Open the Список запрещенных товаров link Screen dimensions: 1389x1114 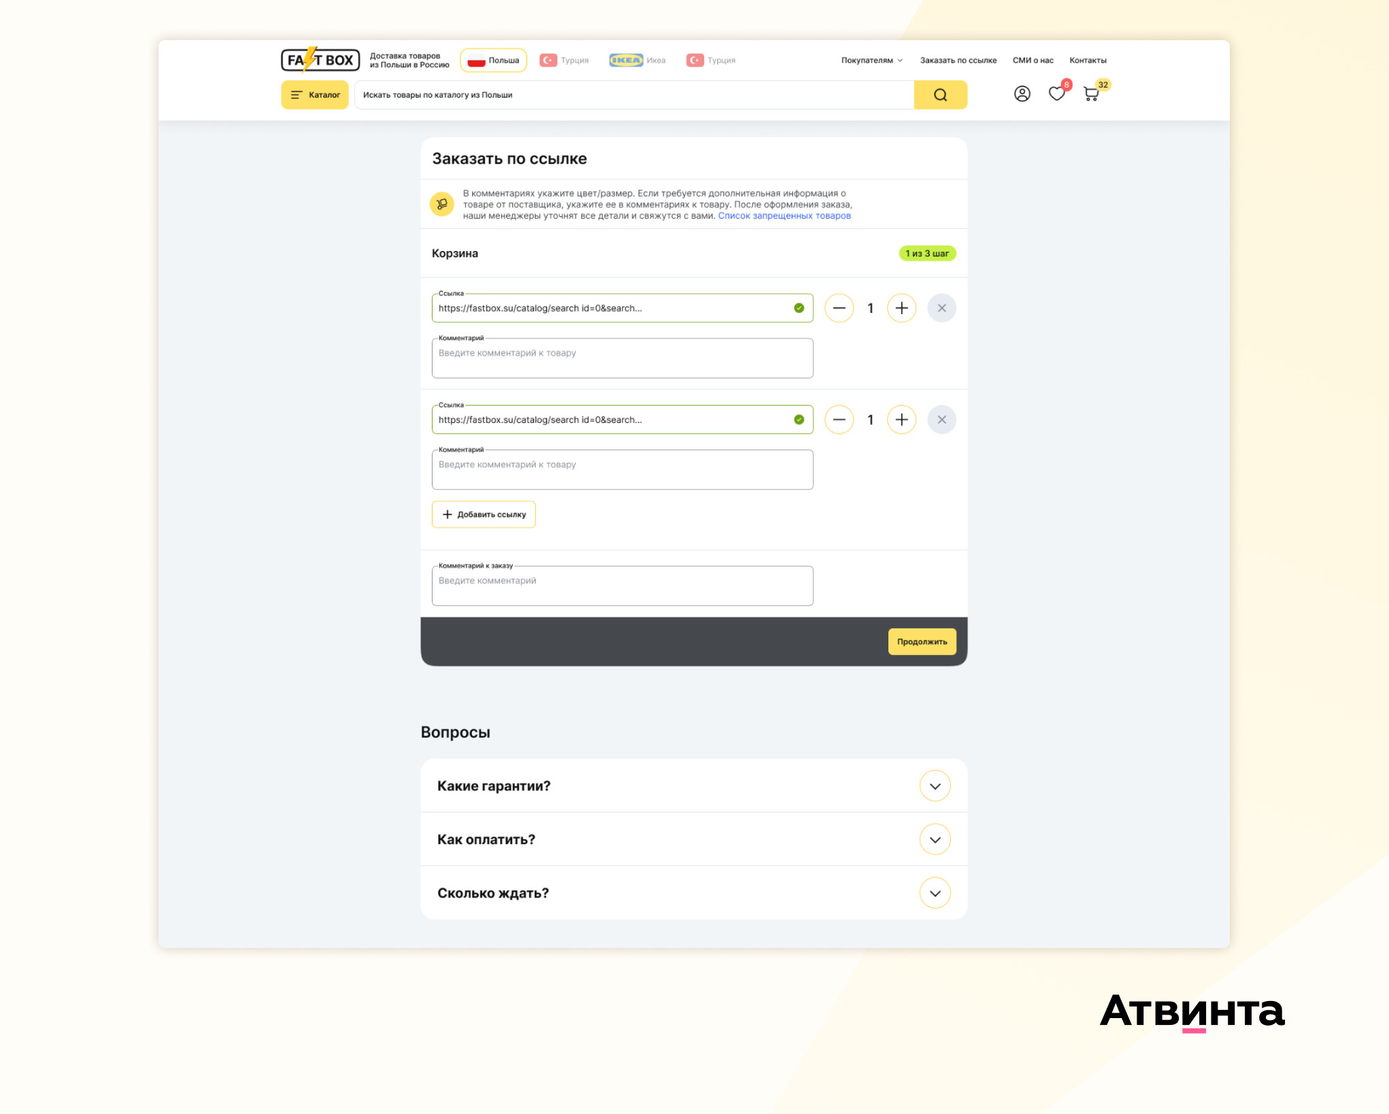click(784, 216)
